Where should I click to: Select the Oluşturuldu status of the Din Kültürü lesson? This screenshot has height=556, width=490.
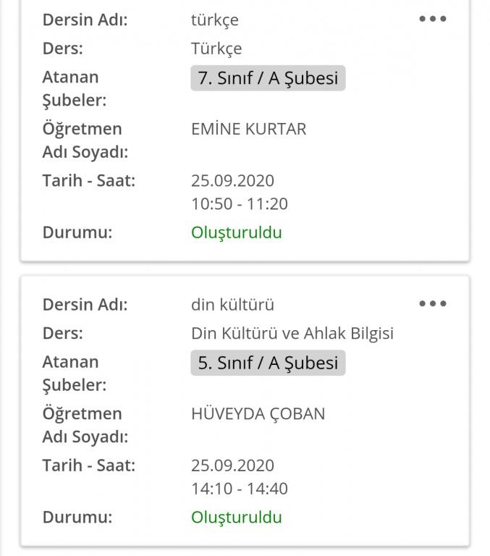point(237,517)
